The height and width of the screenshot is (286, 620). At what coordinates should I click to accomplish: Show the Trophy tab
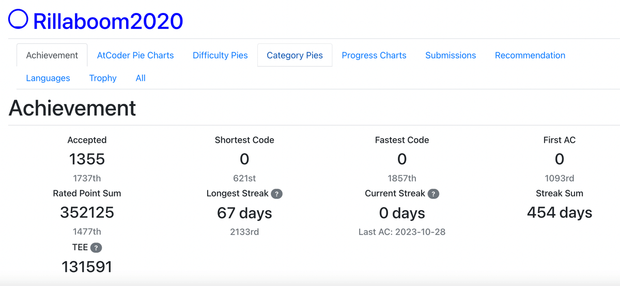[103, 78]
